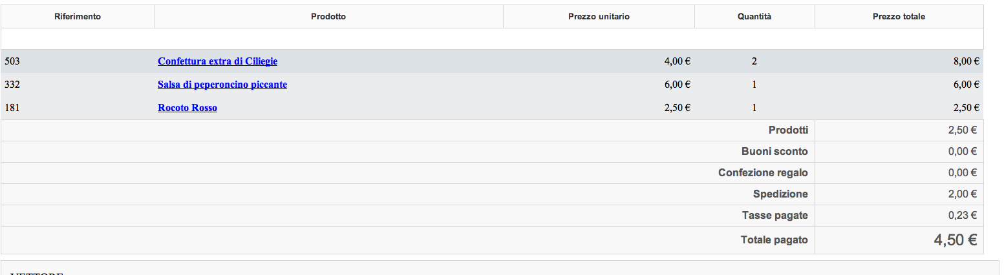1004x275 pixels.
Task: Click the Prodotti subtotal label
Action: coord(788,130)
